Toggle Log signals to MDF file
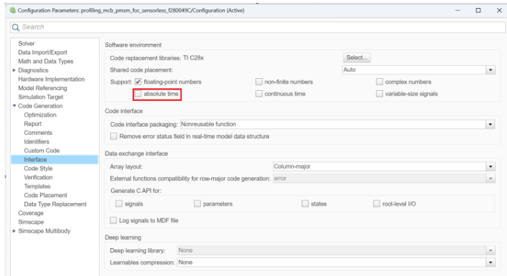This screenshot has height=276, width=507. [x=114, y=220]
